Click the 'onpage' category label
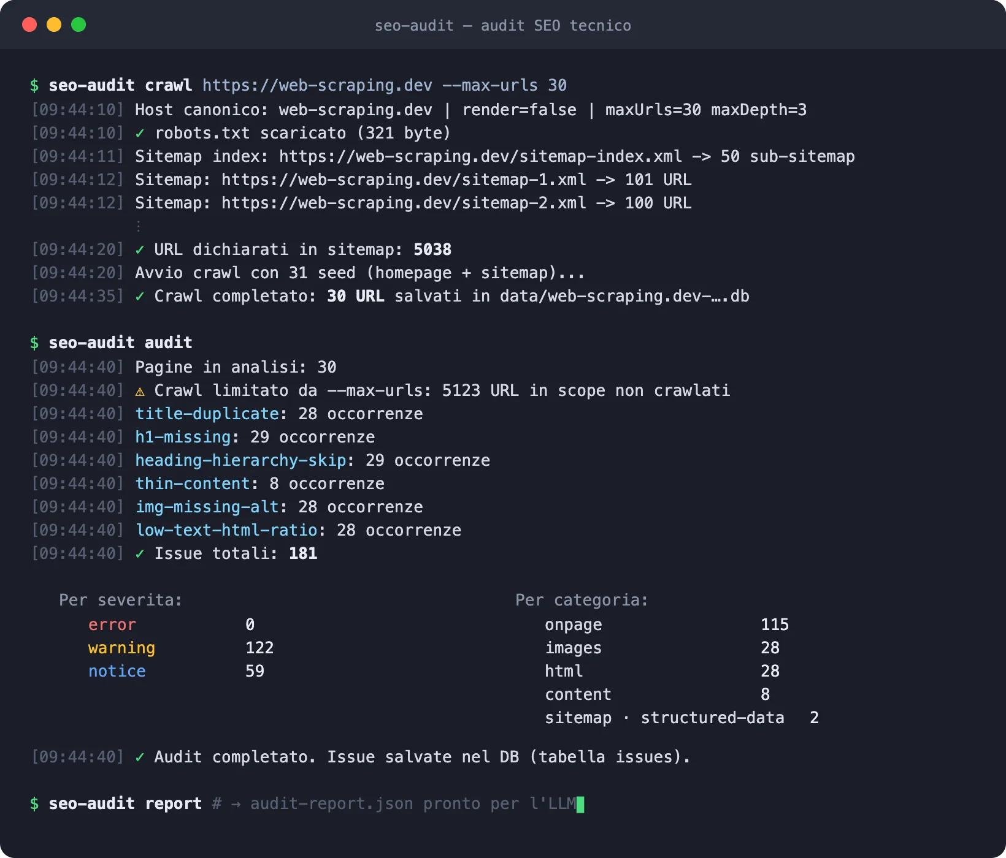The height and width of the screenshot is (858, 1006). pyautogui.click(x=574, y=625)
